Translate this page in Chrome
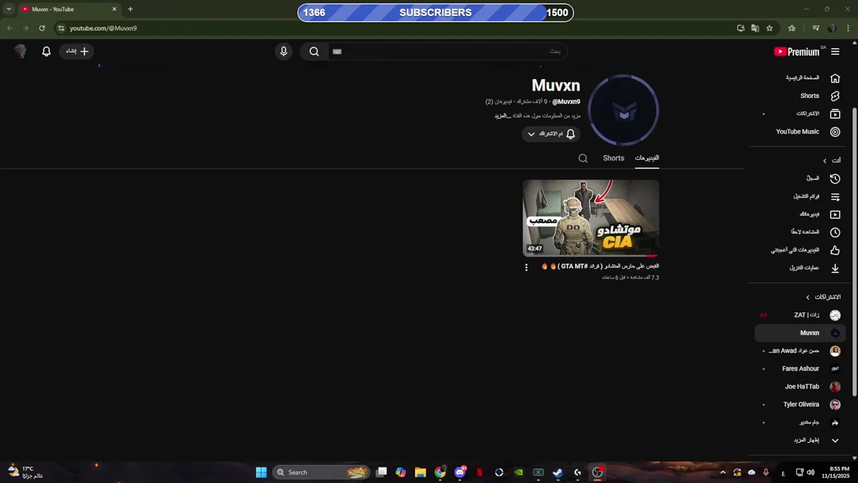858x483 pixels. pyautogui.click(x=755, y=28)
